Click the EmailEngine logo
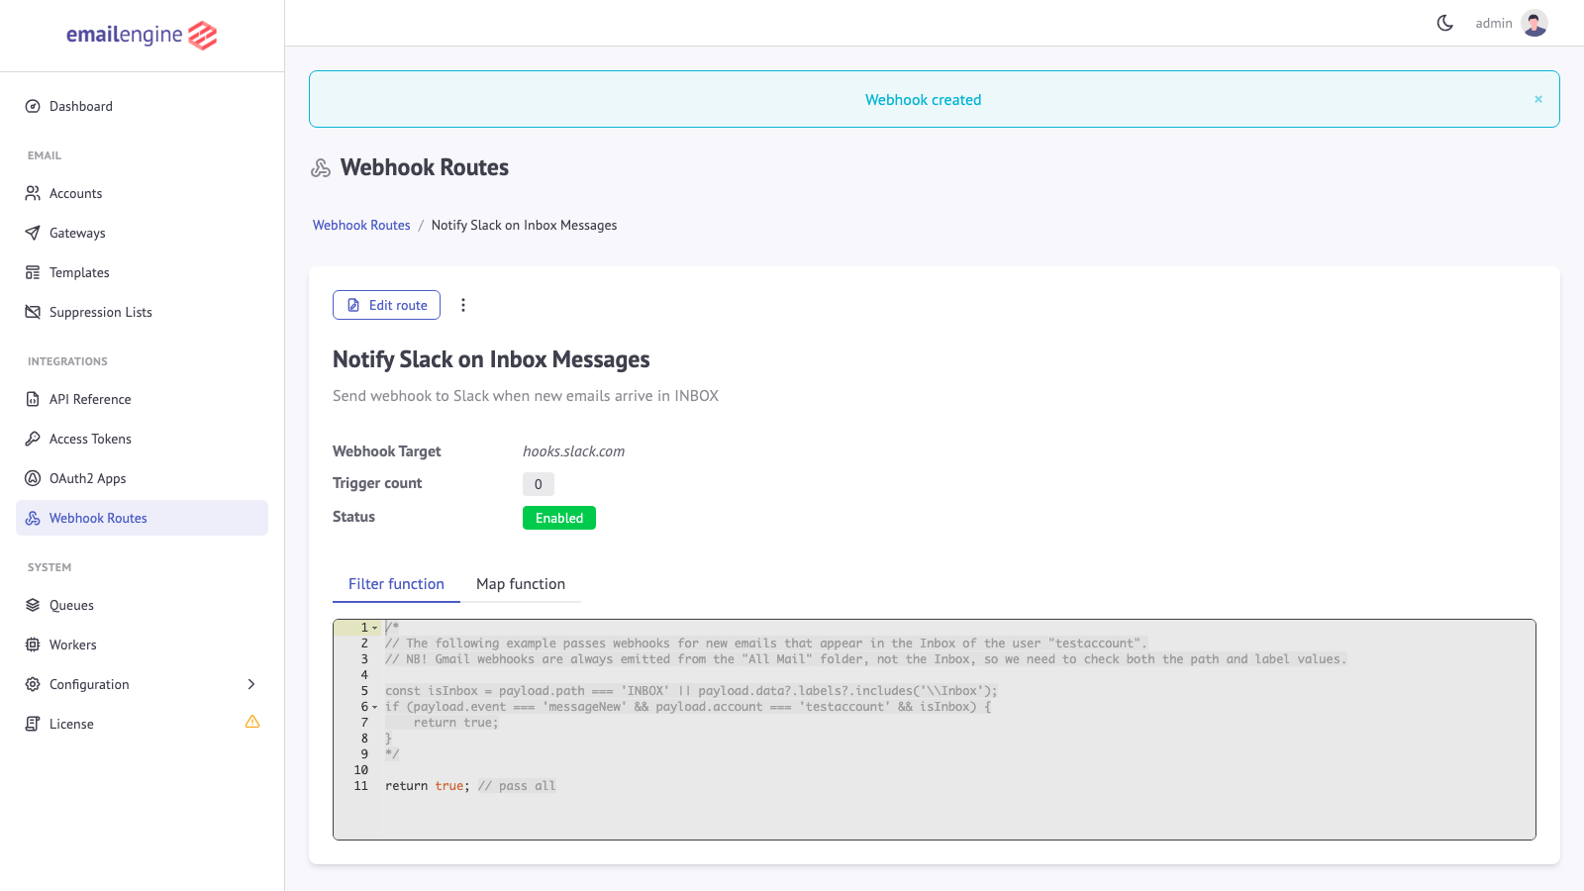Viewport: 1584px width, 891px height. click(142, 35)
